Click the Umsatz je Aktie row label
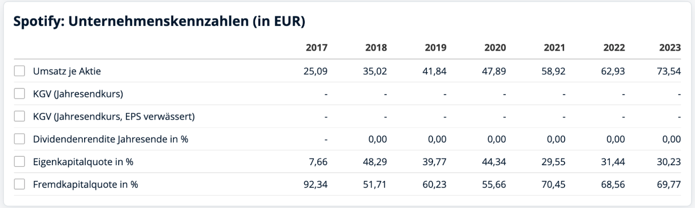 (x=67, y=72)
